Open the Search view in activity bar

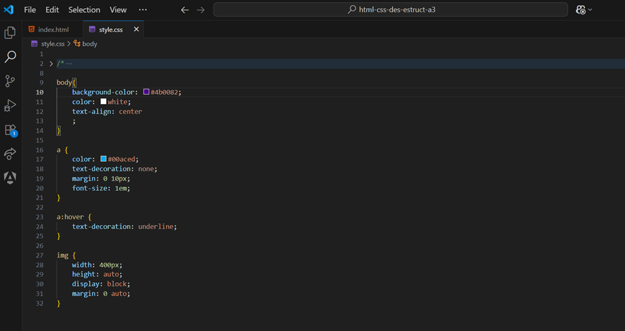click(x=10, y=56)
